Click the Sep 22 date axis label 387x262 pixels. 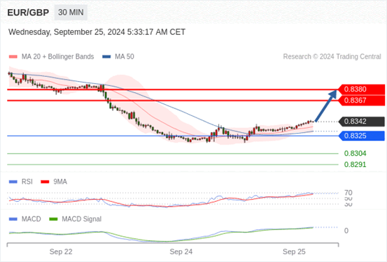pos(61,252)
